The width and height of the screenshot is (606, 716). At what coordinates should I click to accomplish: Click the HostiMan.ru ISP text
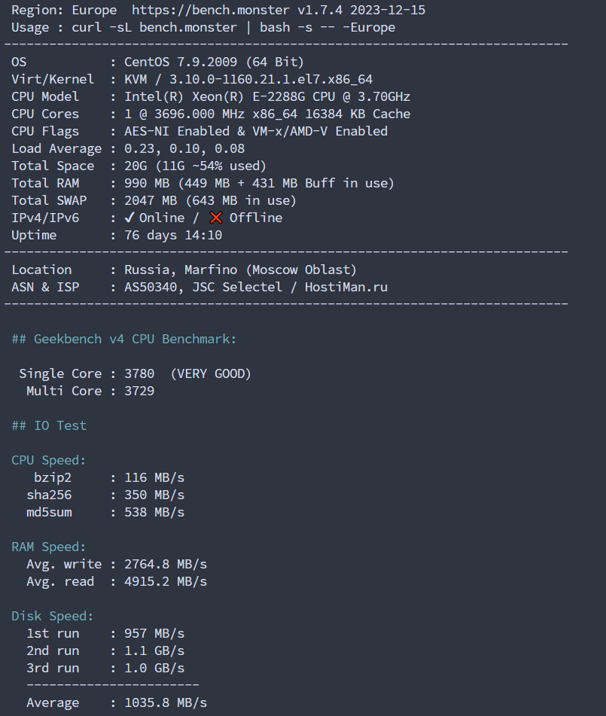point(346,287)
